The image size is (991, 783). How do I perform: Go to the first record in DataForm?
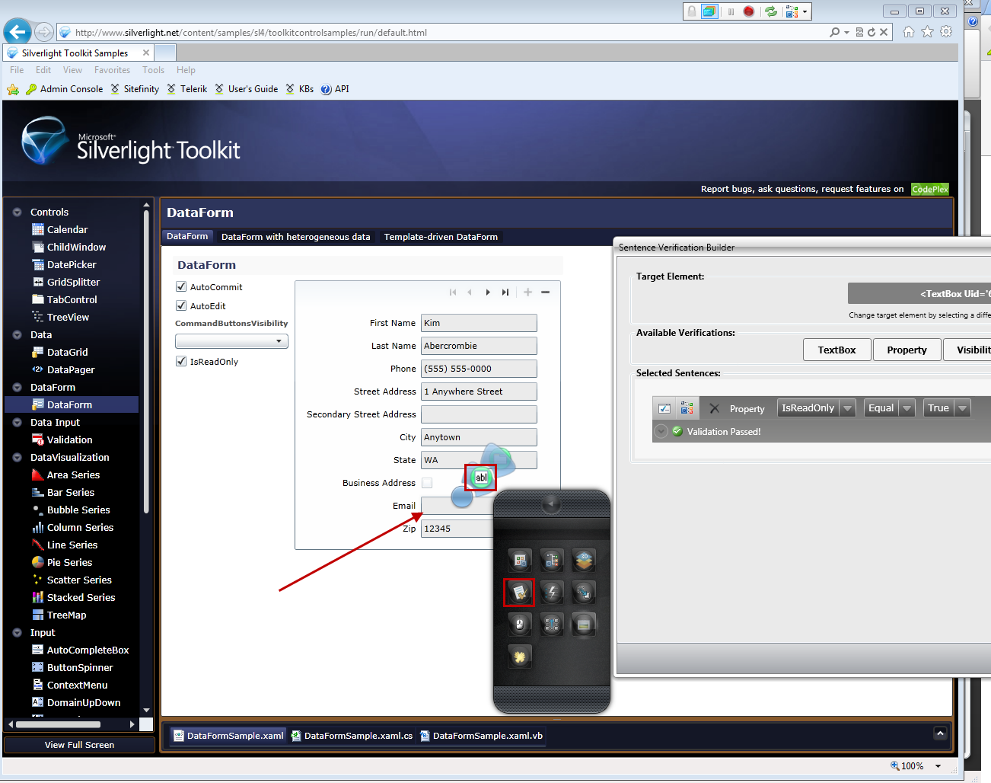click(x=453, y=292)
